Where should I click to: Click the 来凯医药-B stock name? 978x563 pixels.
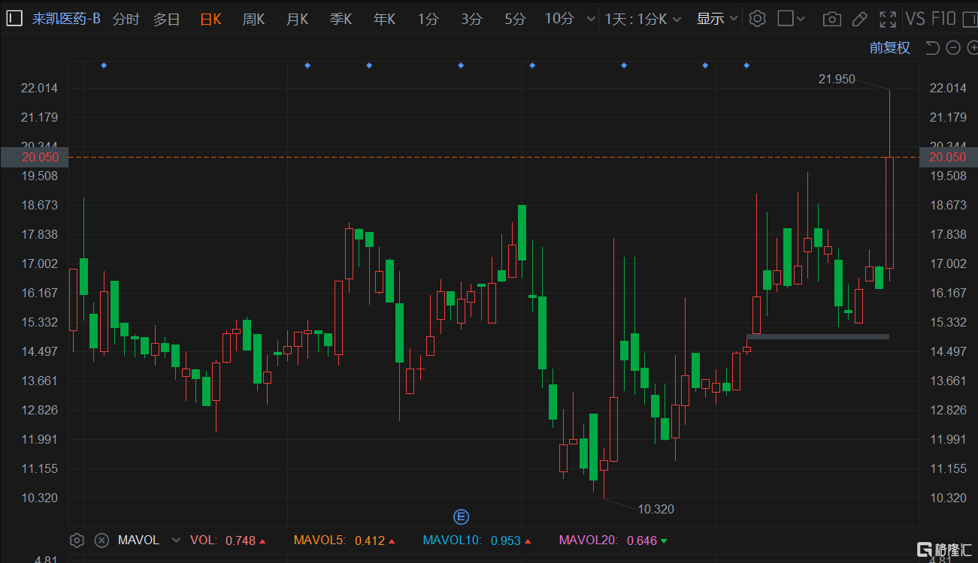coord(66,19)
